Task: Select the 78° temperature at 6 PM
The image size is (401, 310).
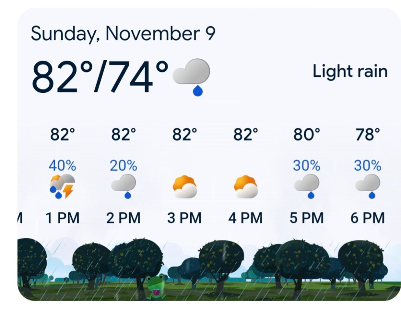Action: click(x=368, y=135)
